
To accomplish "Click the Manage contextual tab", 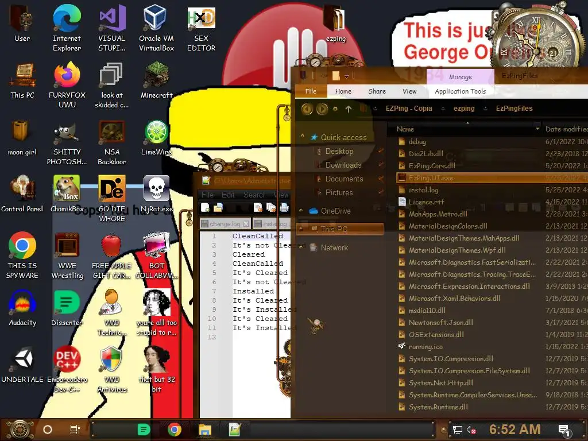I will (461, 77).
